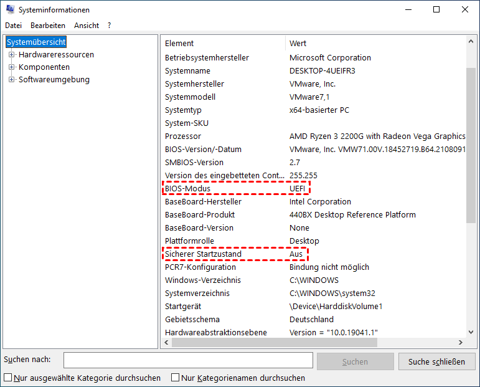Maximize the Systeminformationen window
The width and height of the screenshot is (480, 387).
[436, 9]
